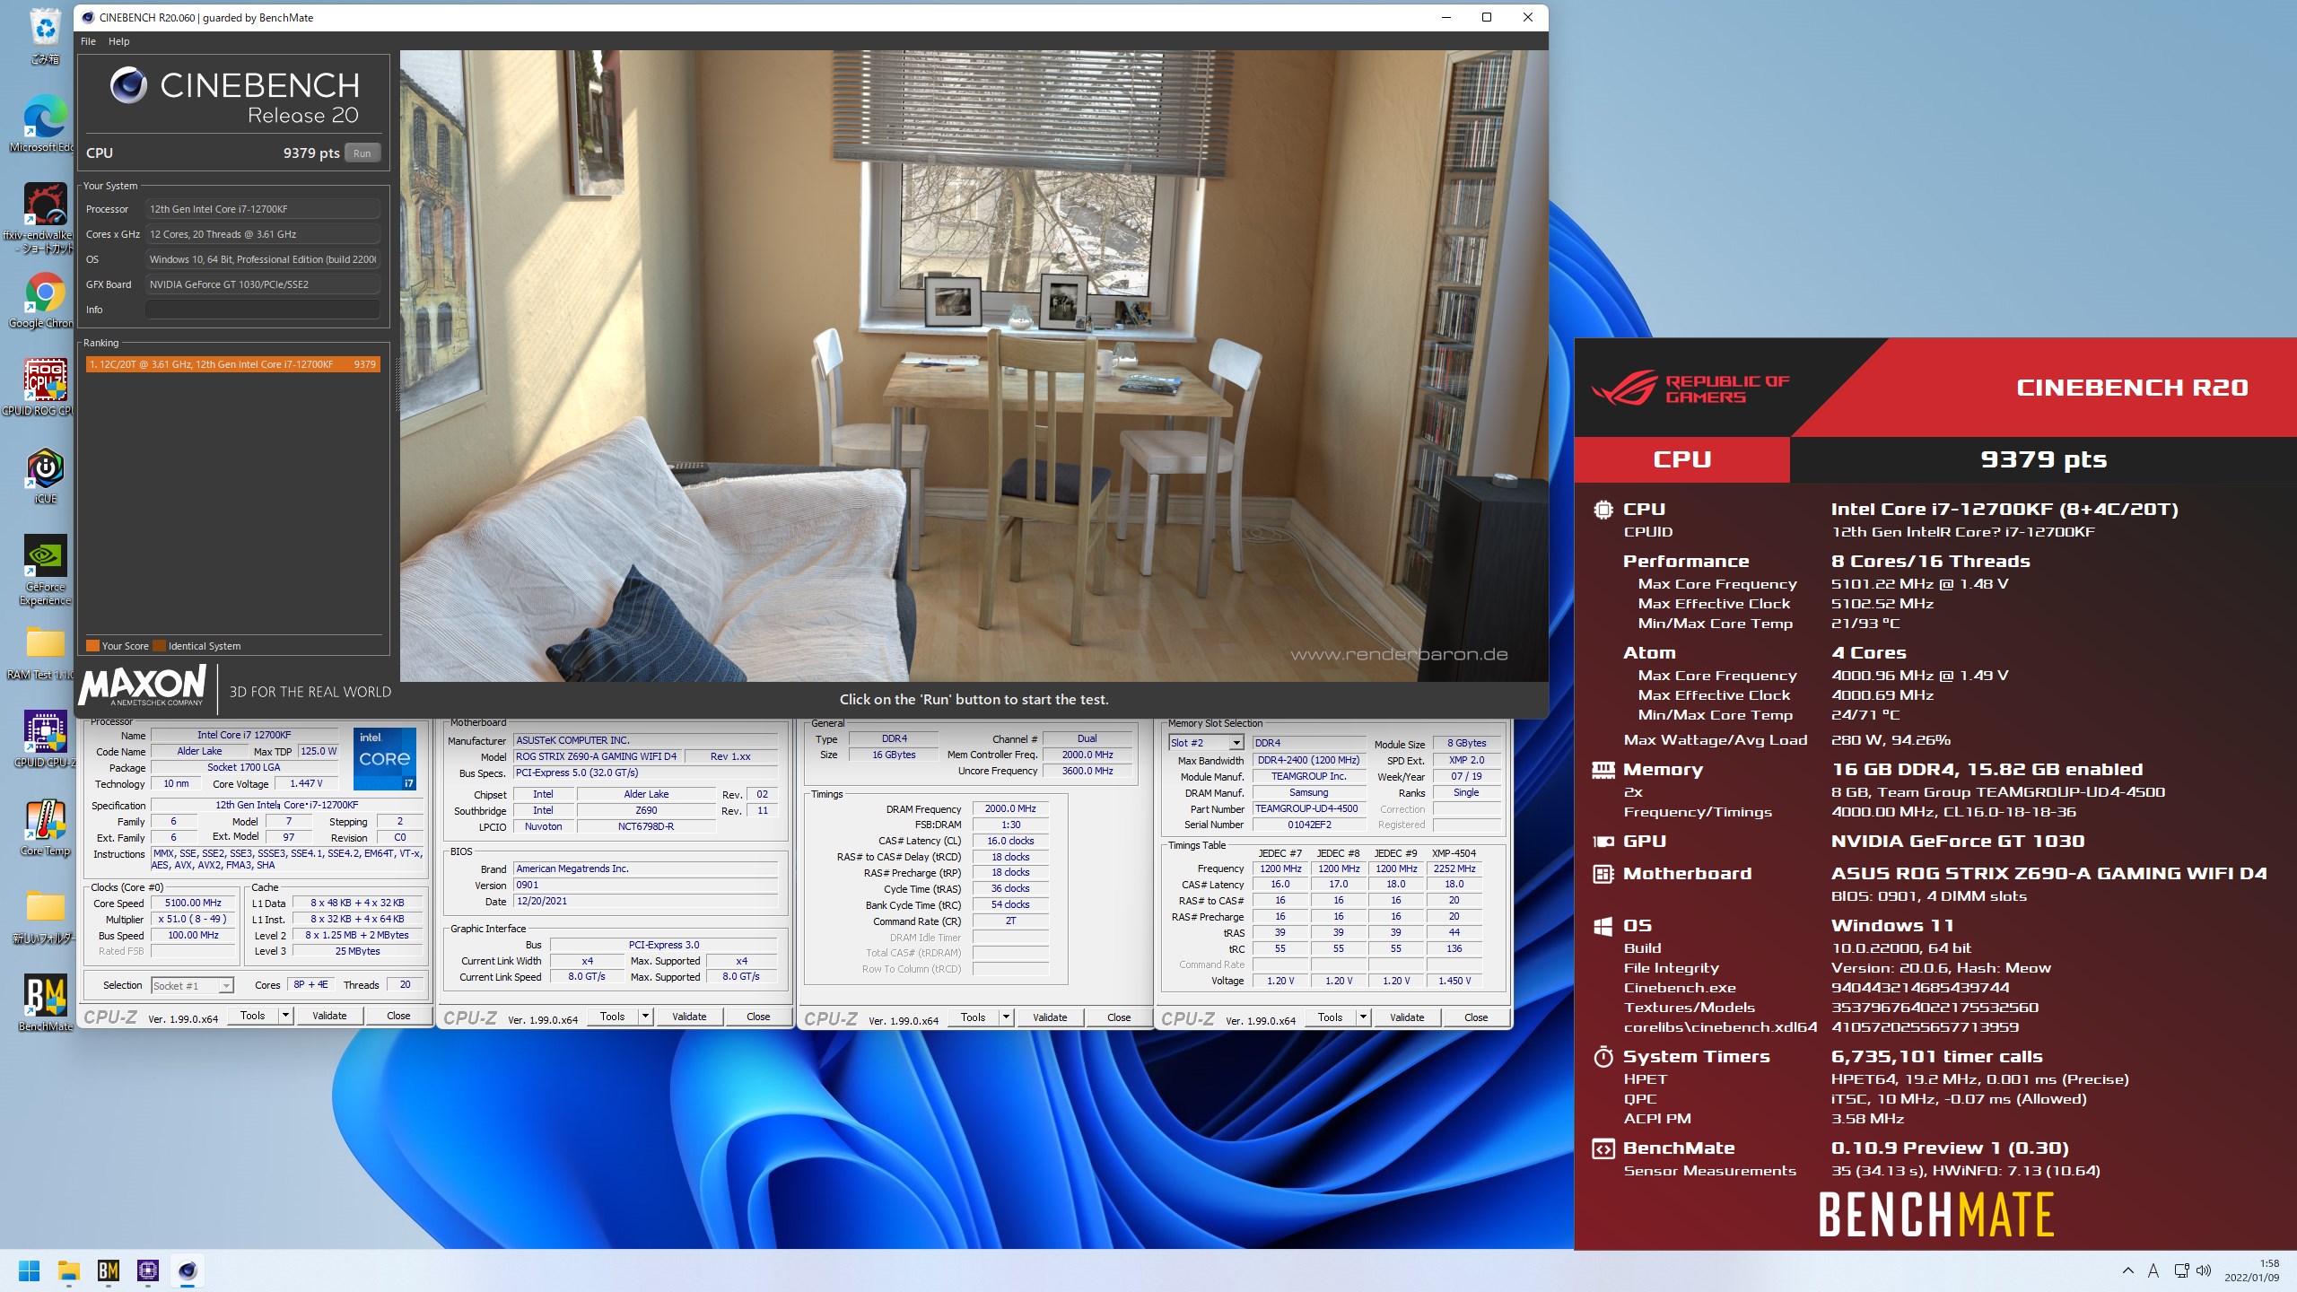The width and height of the screenshot is (2297, 1292).
Task: Expand Tools arrow in SPD window
Action: pos(1364,1017)
